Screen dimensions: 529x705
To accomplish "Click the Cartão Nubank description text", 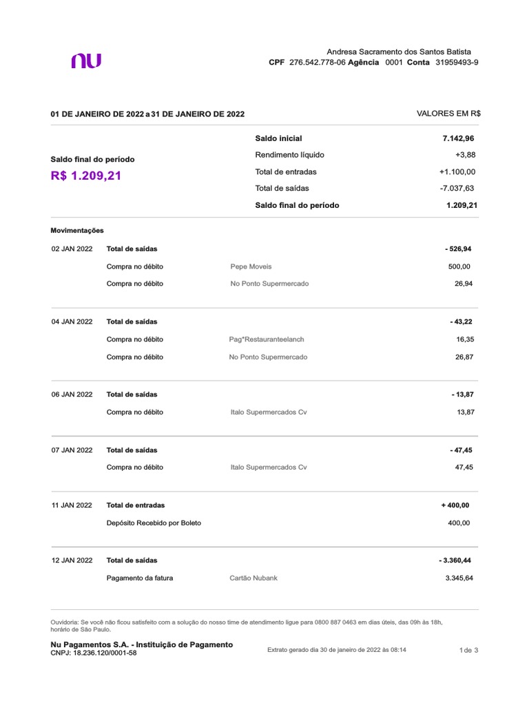I will [x=253, y=578].
